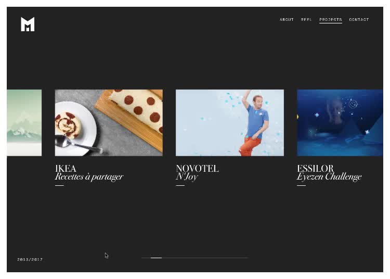
Task: Click the 2013/2017 date label
Action: (30, 259)
